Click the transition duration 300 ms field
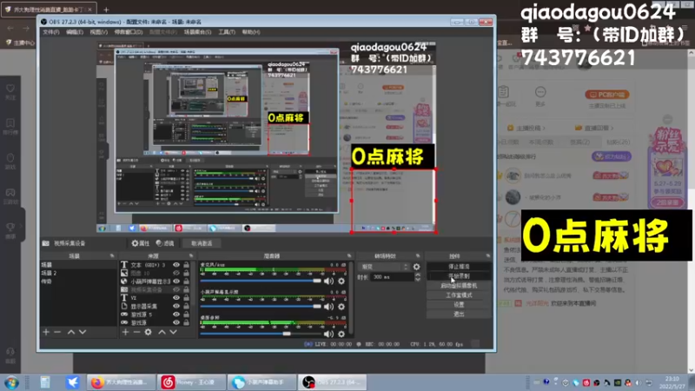Image resolution: width=695 pixels, height=391 pixels. [x=392, y=277]
